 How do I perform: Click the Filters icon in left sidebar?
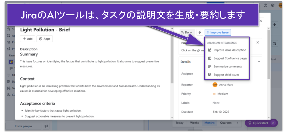point(9,75)
